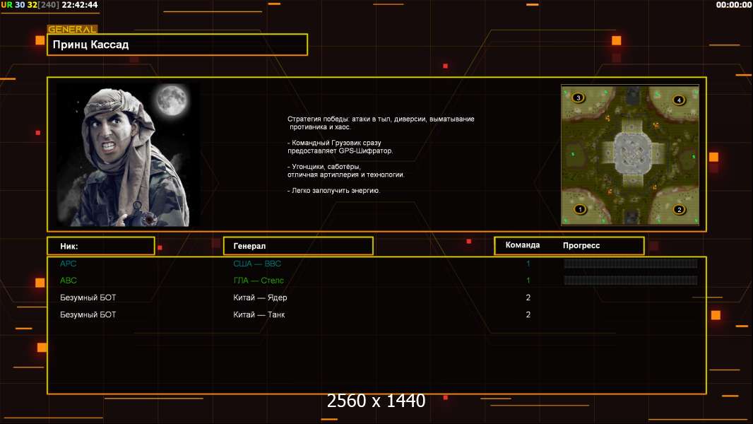The image size is (753, 424).
Task: Click the 'Легко заполучить энергию' line
Action: [x=333, y=191]
